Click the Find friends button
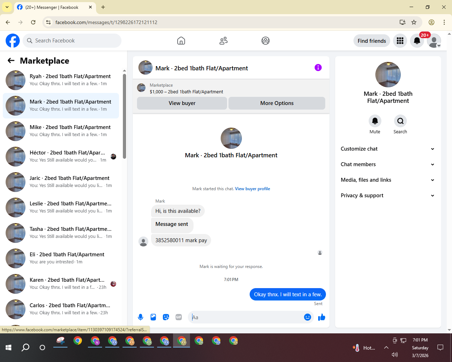 point(372,41)
